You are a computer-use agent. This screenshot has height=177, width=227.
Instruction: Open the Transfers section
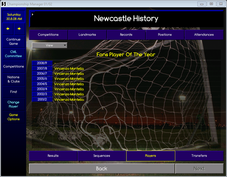tap(199, 156)
